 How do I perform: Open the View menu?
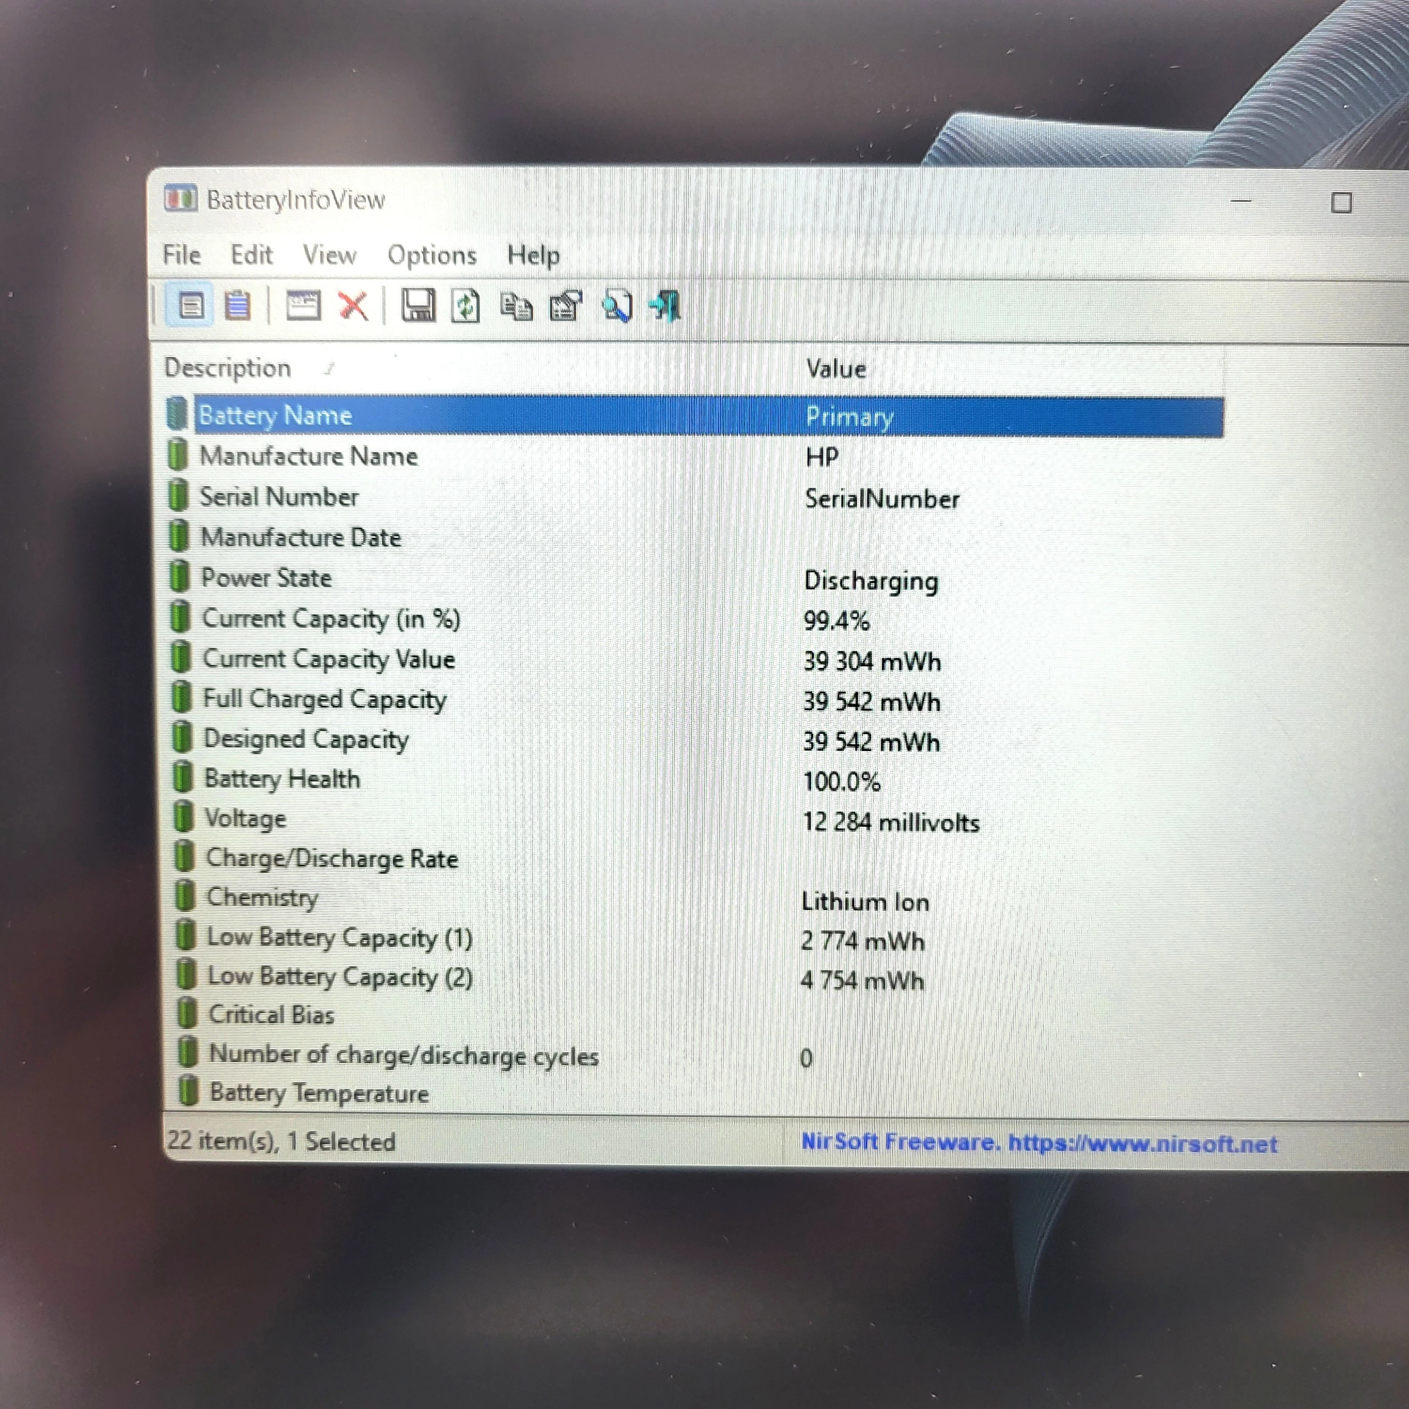coord(330,255)
